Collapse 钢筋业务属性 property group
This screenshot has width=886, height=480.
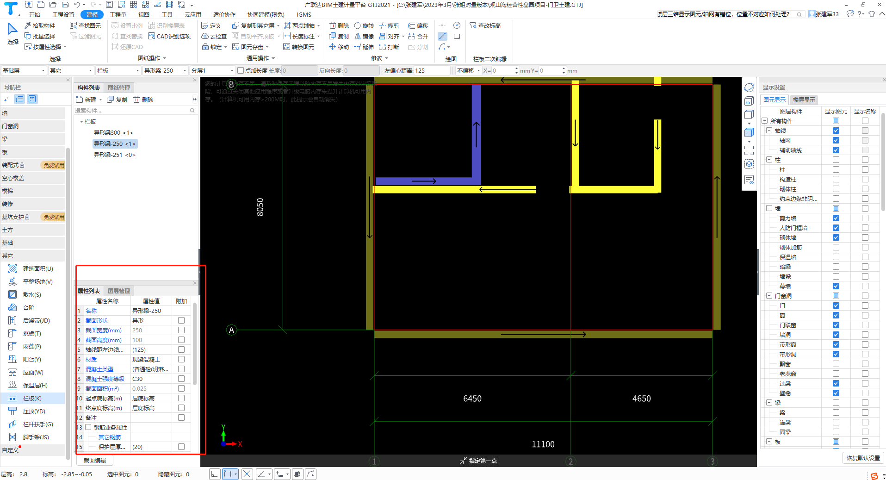coord(88,427)
